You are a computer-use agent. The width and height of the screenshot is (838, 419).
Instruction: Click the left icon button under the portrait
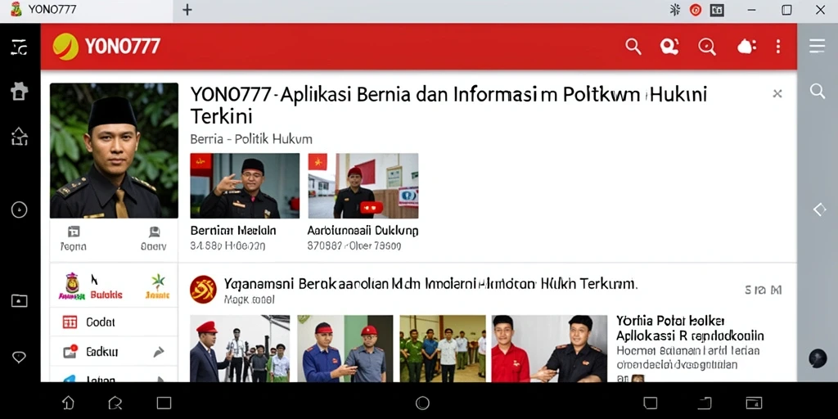(73, 238)
